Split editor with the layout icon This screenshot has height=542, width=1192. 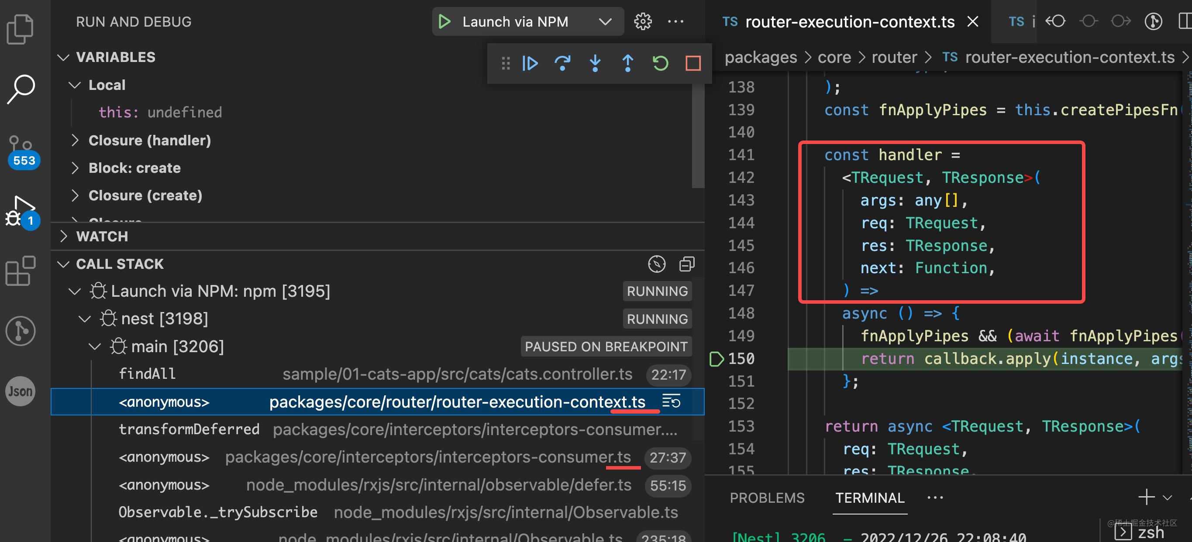click(x=1185, y=21)
